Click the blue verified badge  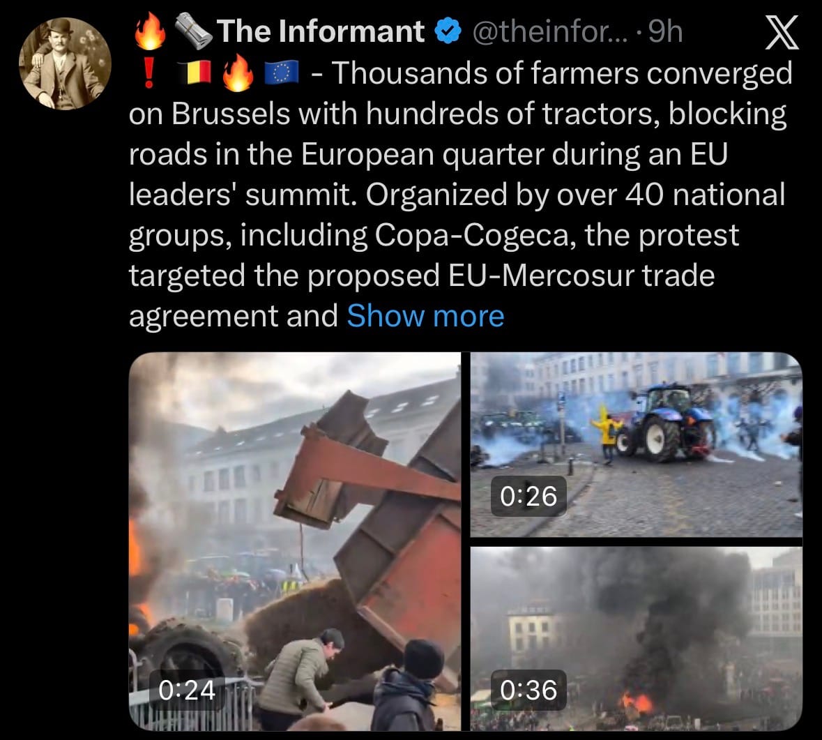448,31
